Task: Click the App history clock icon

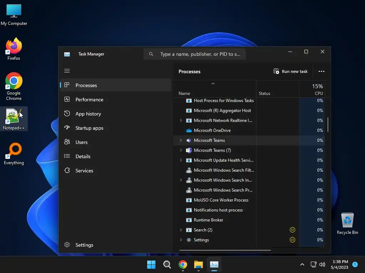Action: point(67,113)
